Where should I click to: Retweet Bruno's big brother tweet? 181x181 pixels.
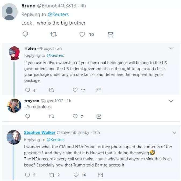(54, 34)
